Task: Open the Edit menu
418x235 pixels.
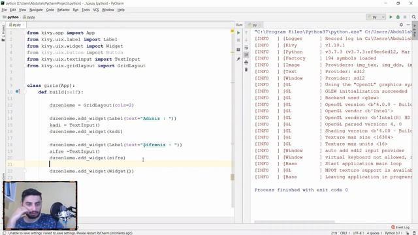Action: [13, 10]
